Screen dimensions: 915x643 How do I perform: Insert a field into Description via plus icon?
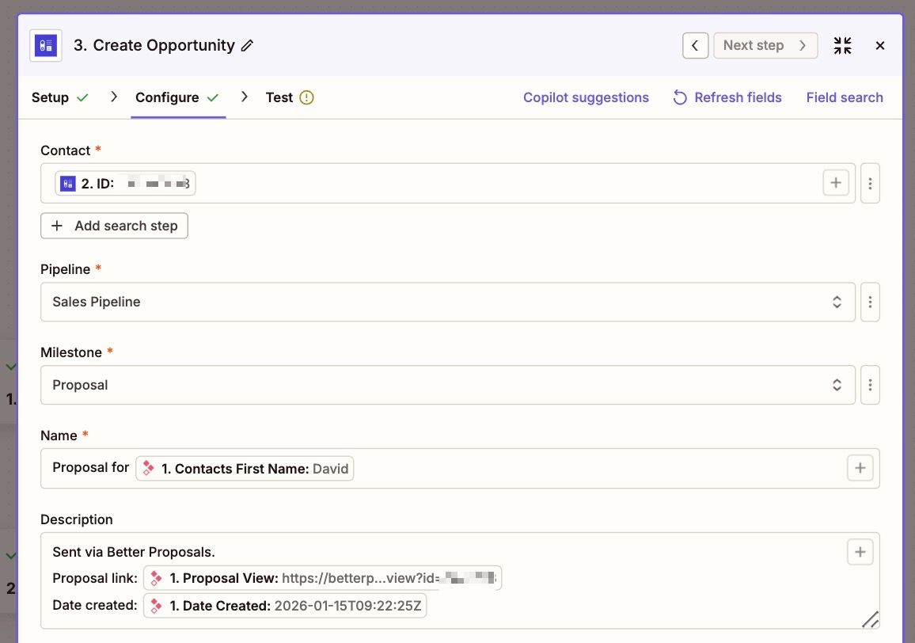860,552
